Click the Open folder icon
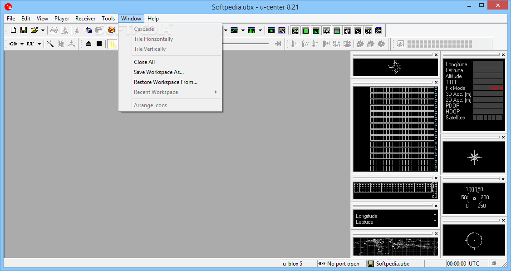Image resolution: width=511 pixels, height=271 pixels. [34, 30]
